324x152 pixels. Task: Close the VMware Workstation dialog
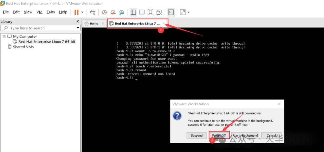point(279,104)
